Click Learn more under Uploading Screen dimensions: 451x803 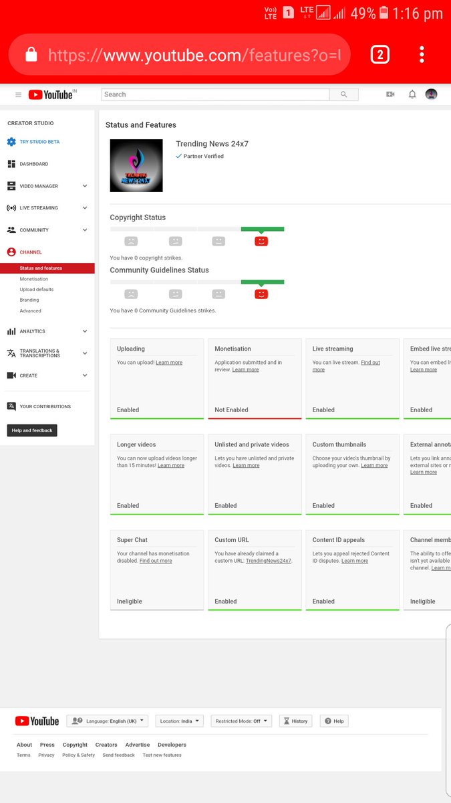[169, 363]
